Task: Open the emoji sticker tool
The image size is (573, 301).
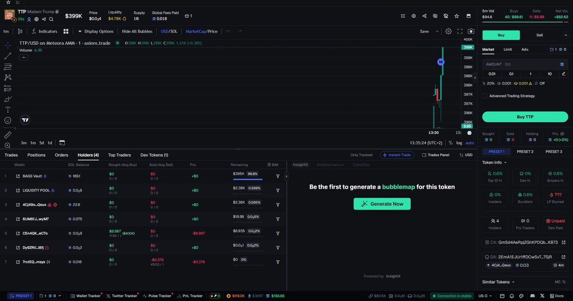Action: [x=8, y=121]
